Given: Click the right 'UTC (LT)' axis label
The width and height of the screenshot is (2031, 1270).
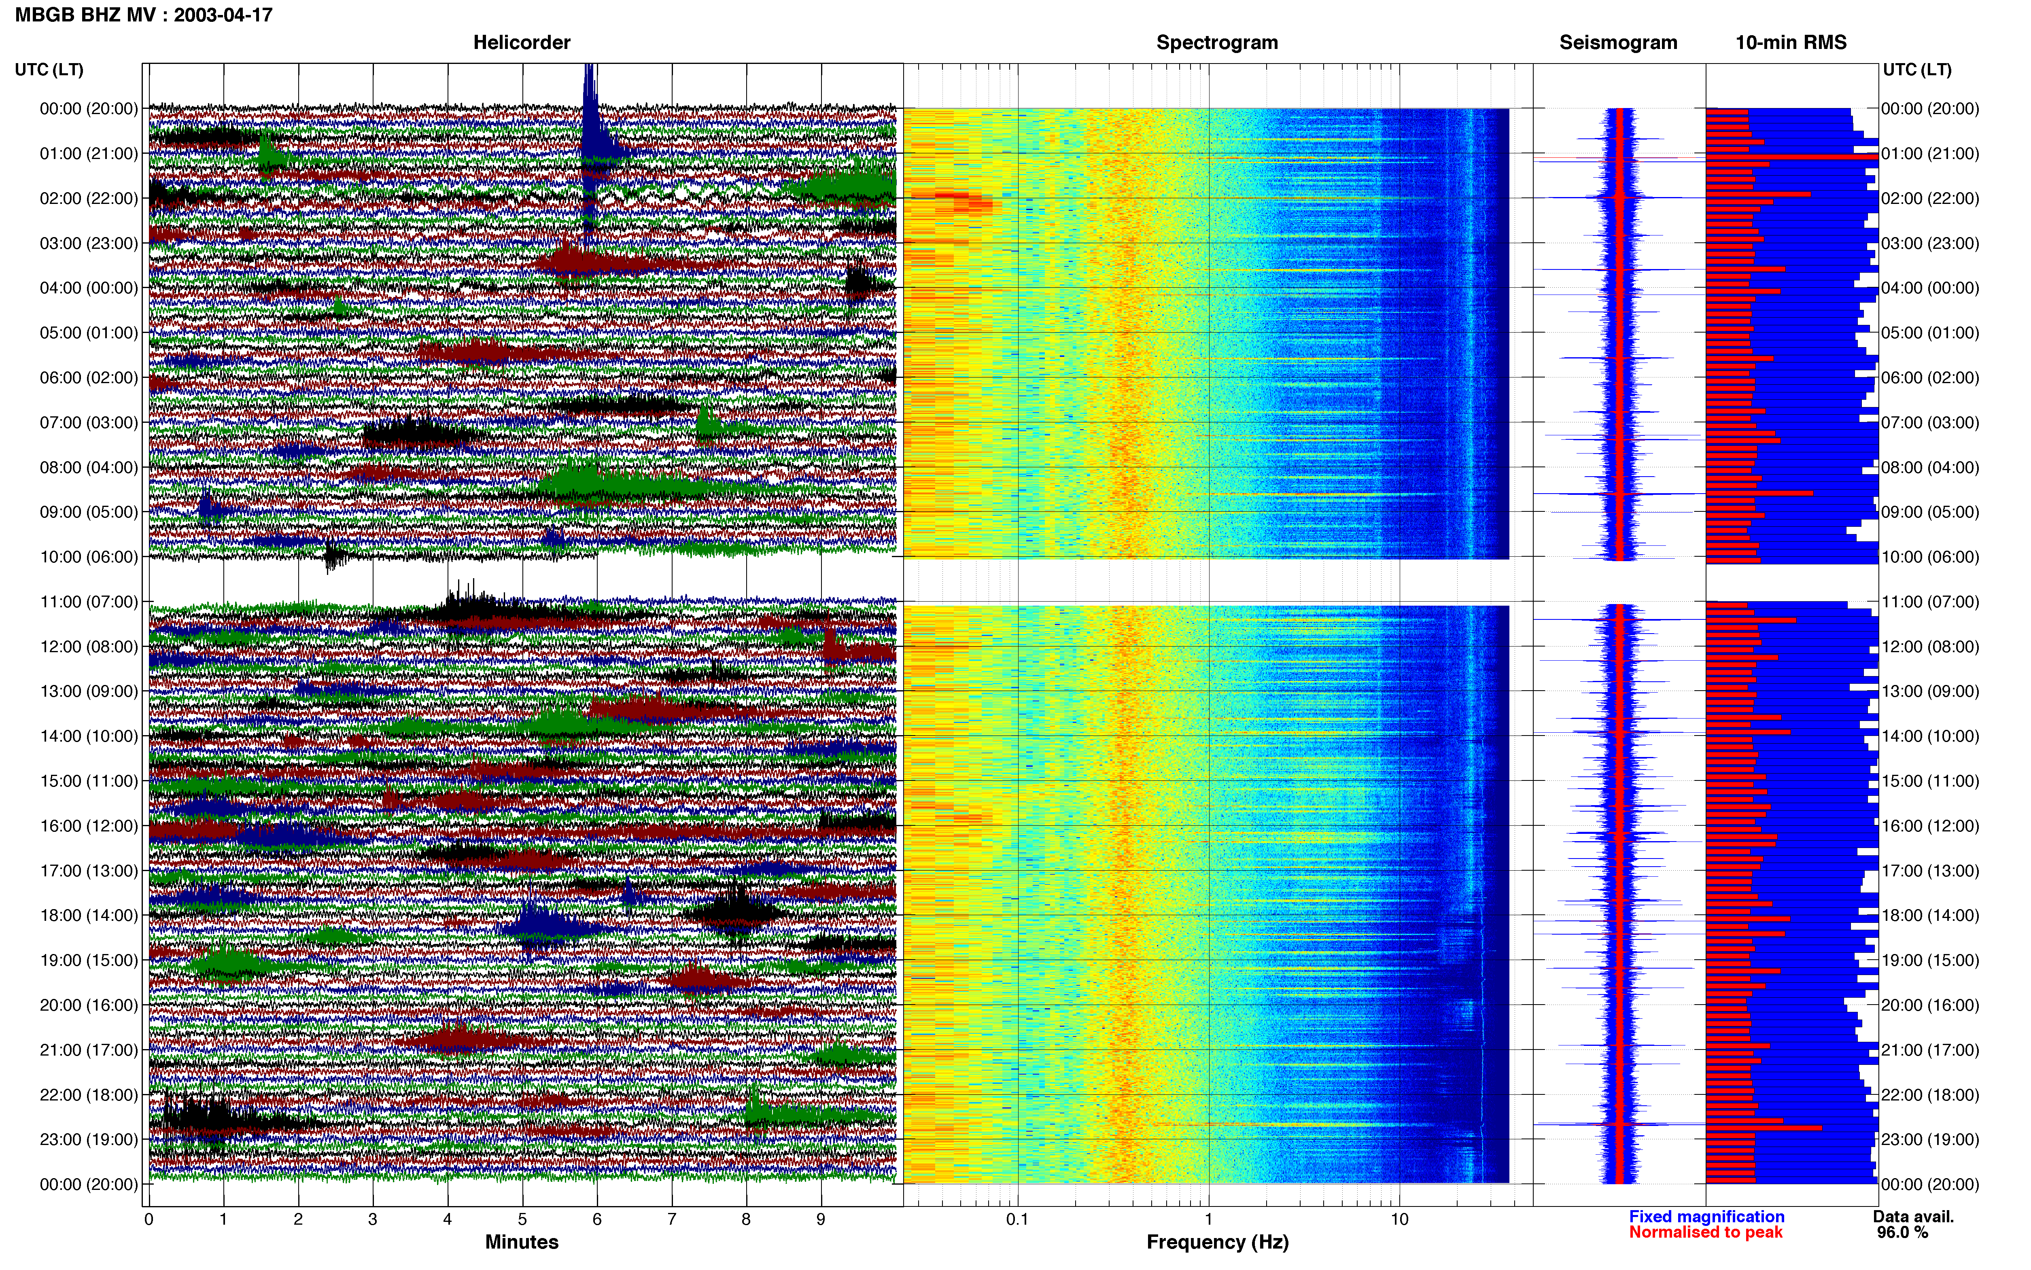Looking at the screenshot, I should [x=1917, y=69].
